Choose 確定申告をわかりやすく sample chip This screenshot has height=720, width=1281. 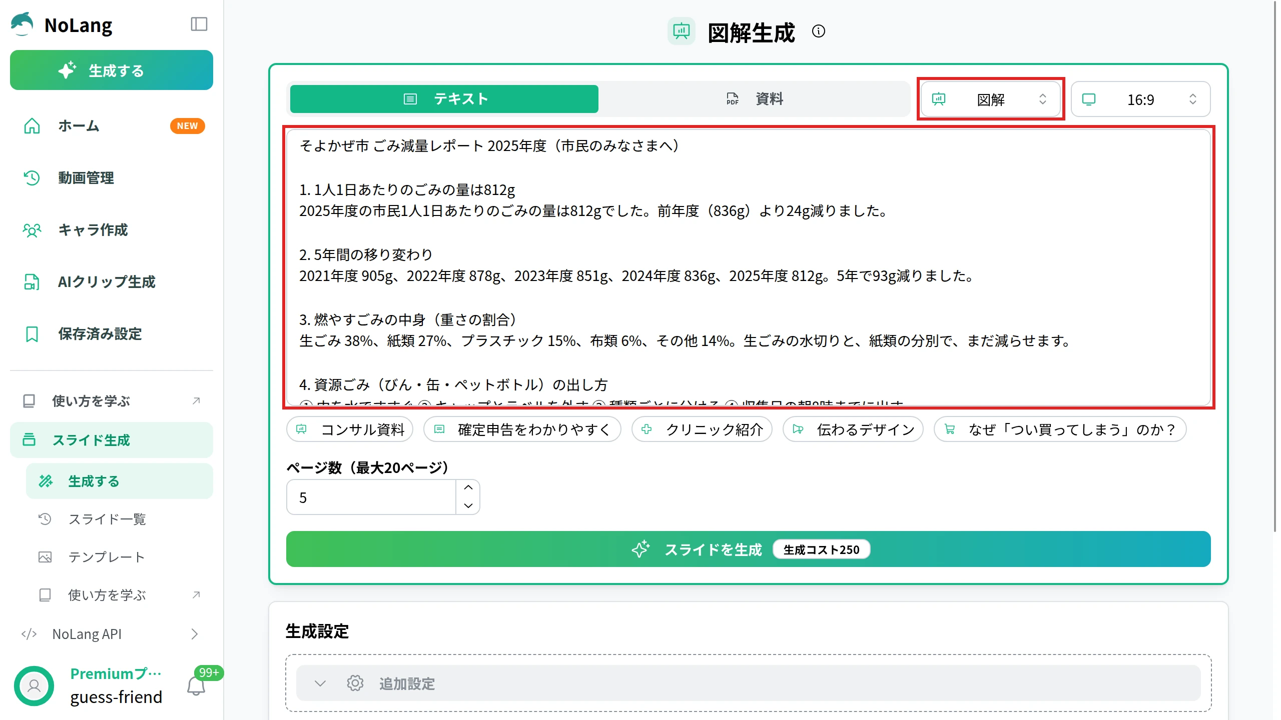tap(522, 429)
